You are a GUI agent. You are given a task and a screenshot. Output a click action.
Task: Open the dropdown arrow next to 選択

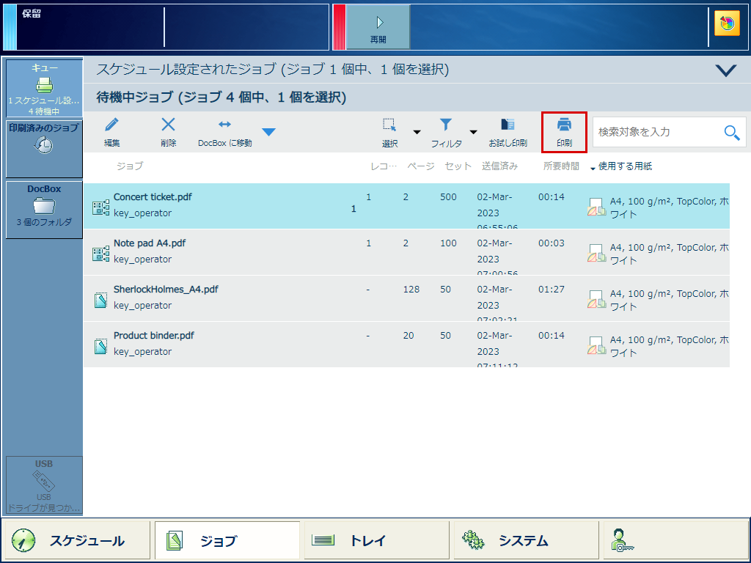coord(417,132)
